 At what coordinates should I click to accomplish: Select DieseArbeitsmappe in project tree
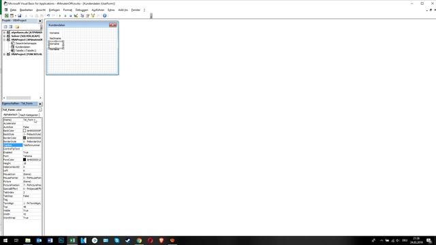pos(26,44)
